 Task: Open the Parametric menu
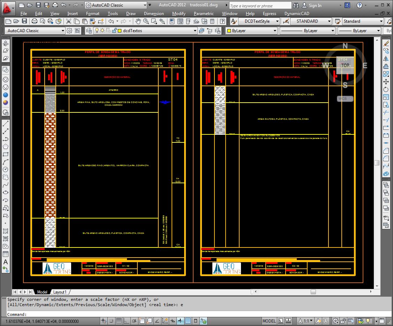point(204,14)
